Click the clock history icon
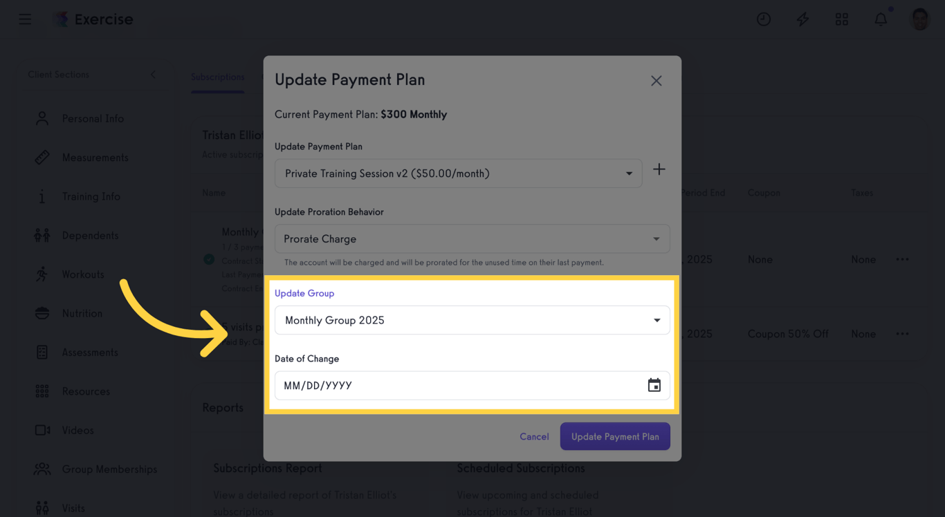Screen dimensions: 945x517 tap(764, 19)
